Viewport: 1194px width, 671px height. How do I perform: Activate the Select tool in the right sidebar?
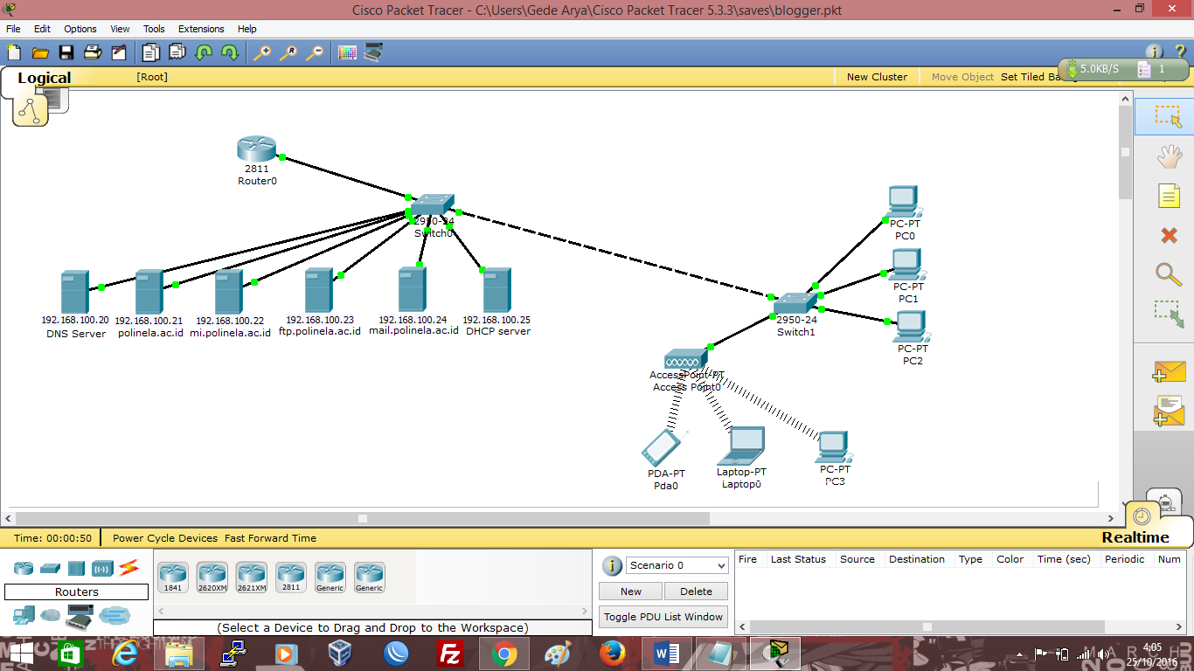pyautogui.click(x=1170, y=116)
